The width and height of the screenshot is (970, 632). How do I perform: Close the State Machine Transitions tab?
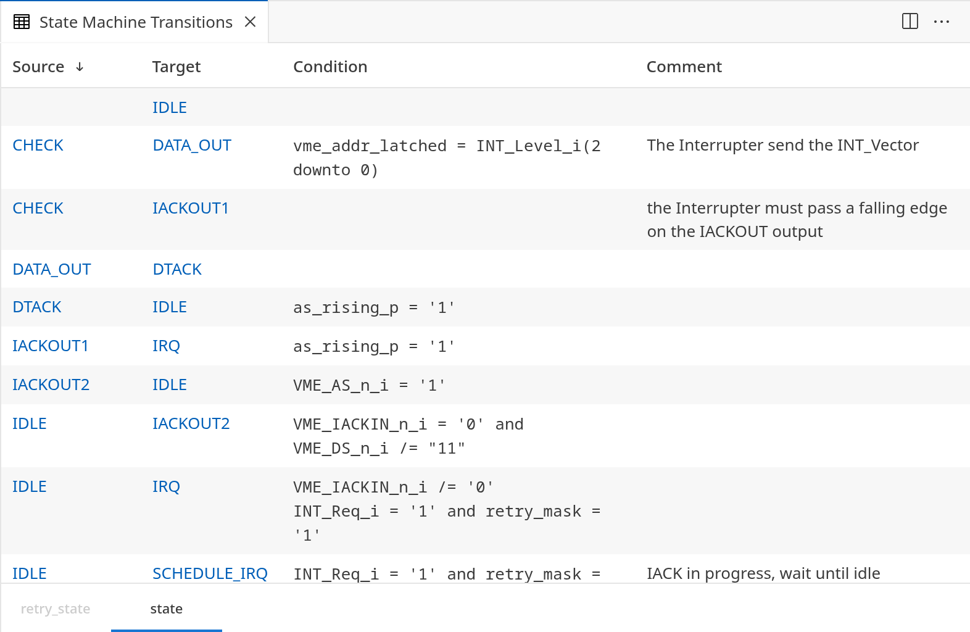pos(250,22)
